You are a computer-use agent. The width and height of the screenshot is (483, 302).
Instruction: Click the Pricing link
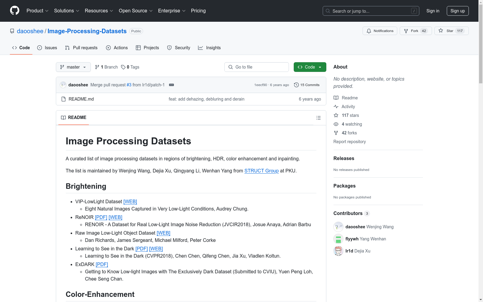[198, 11]
